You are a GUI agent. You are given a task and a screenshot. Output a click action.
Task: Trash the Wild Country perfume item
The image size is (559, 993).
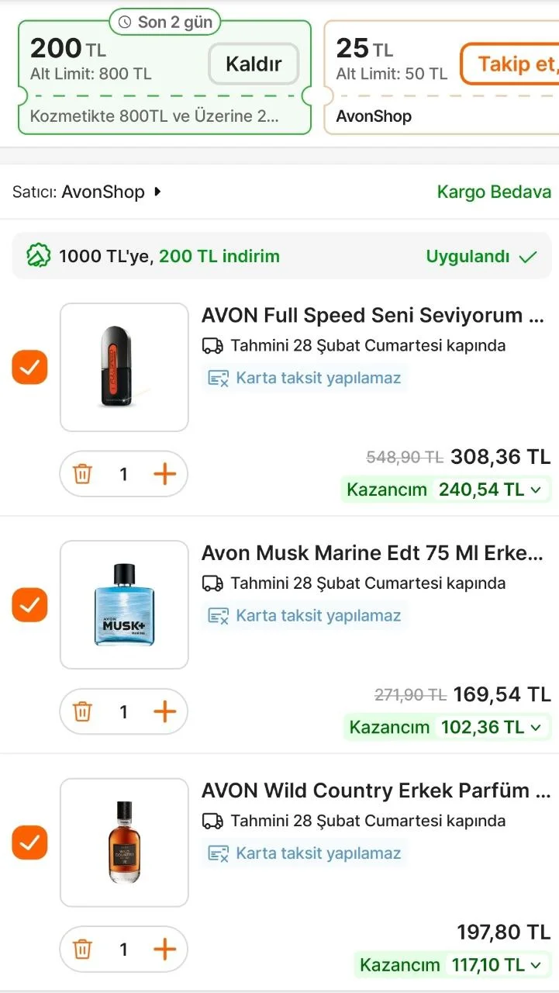tap(82, 949)
